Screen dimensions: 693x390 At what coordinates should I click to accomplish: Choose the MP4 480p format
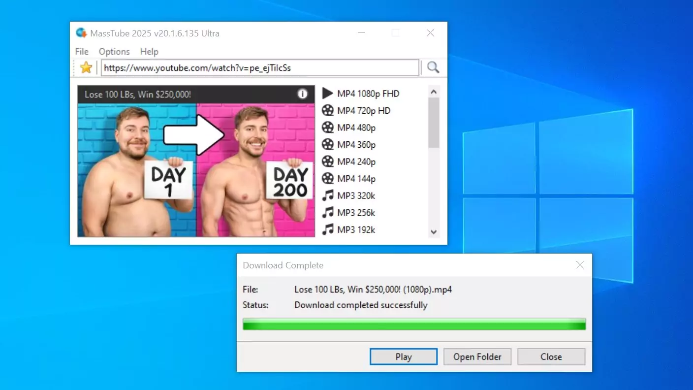click(356, 128)
